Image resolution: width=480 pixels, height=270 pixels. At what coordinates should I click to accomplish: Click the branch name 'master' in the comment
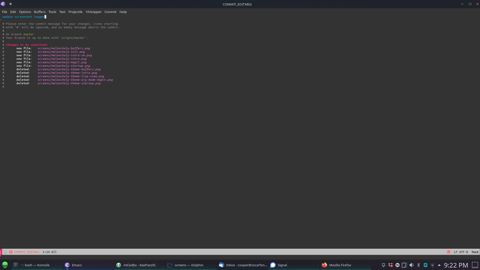28,34
